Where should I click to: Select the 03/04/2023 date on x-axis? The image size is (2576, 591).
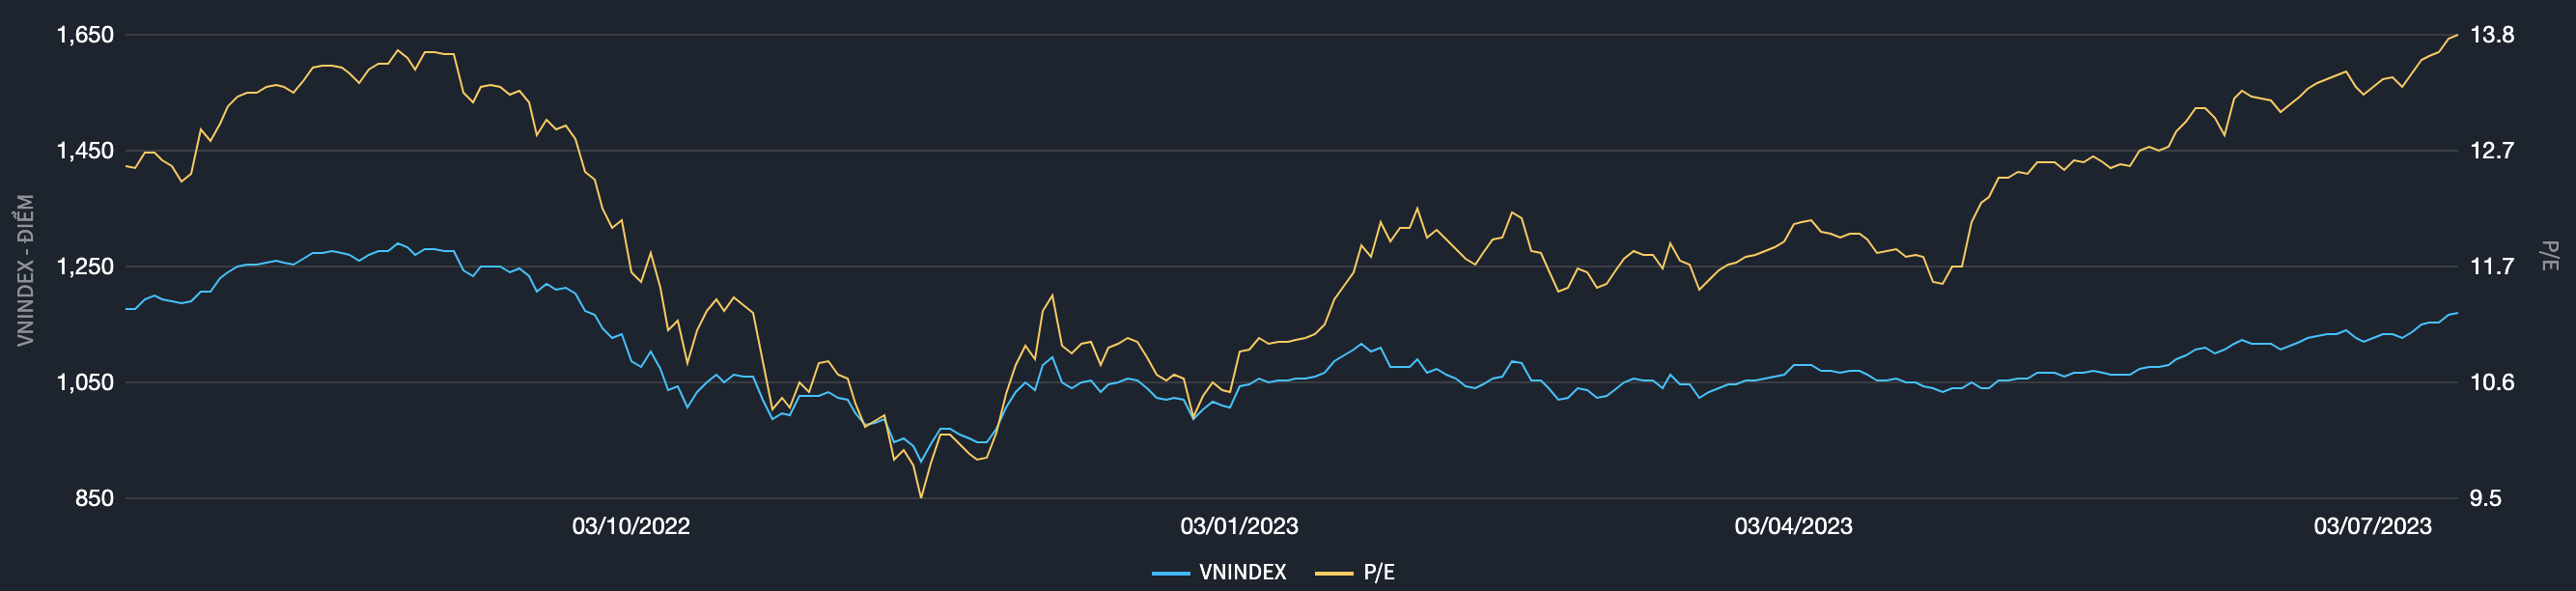pos(1793,526)
